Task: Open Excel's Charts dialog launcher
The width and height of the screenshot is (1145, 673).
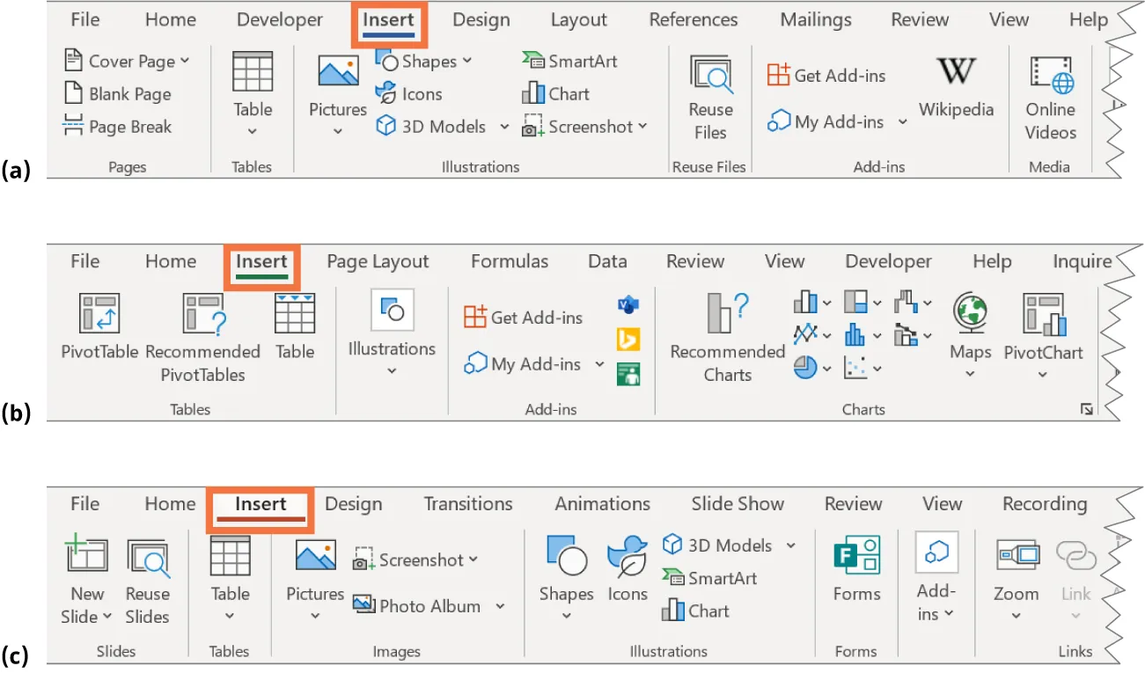Action: [x=1088, y=408]
